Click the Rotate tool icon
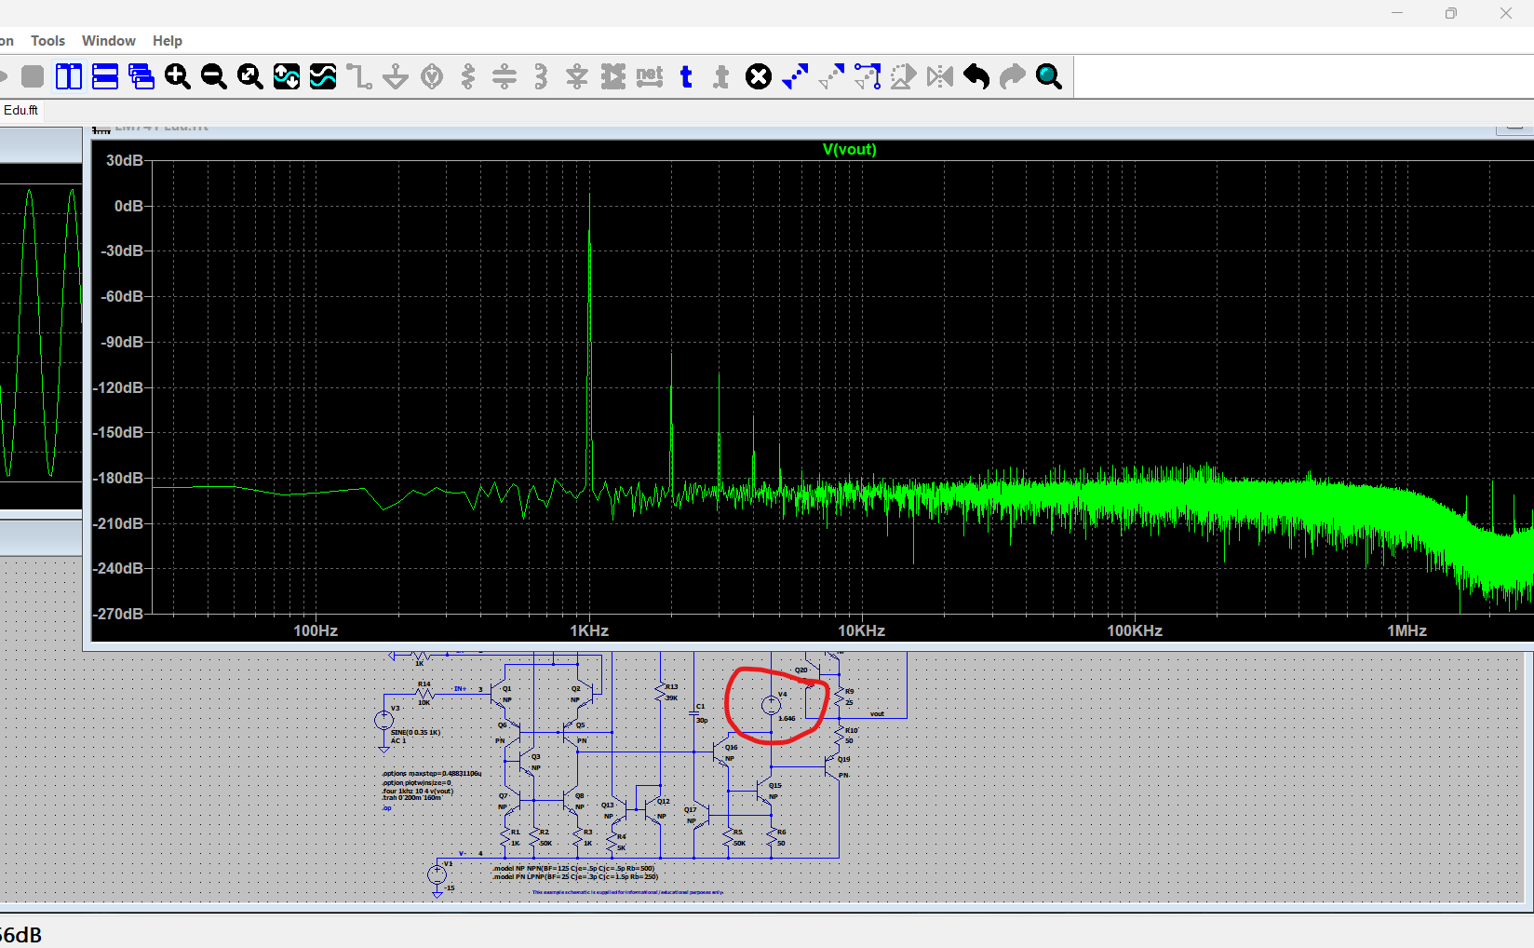The image size is (1534, 948). coord(904,76)
